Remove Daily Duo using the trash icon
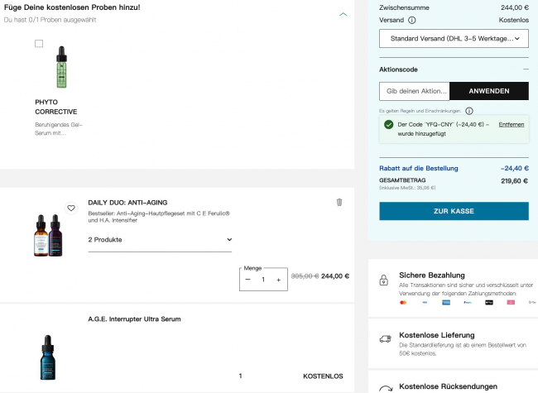 [x=339, y=202]
